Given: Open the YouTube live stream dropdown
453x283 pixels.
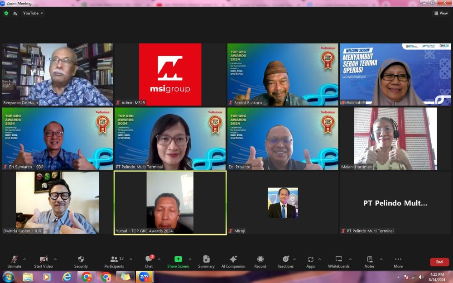Looking at the screenshot, I should (x=33, y=13).
